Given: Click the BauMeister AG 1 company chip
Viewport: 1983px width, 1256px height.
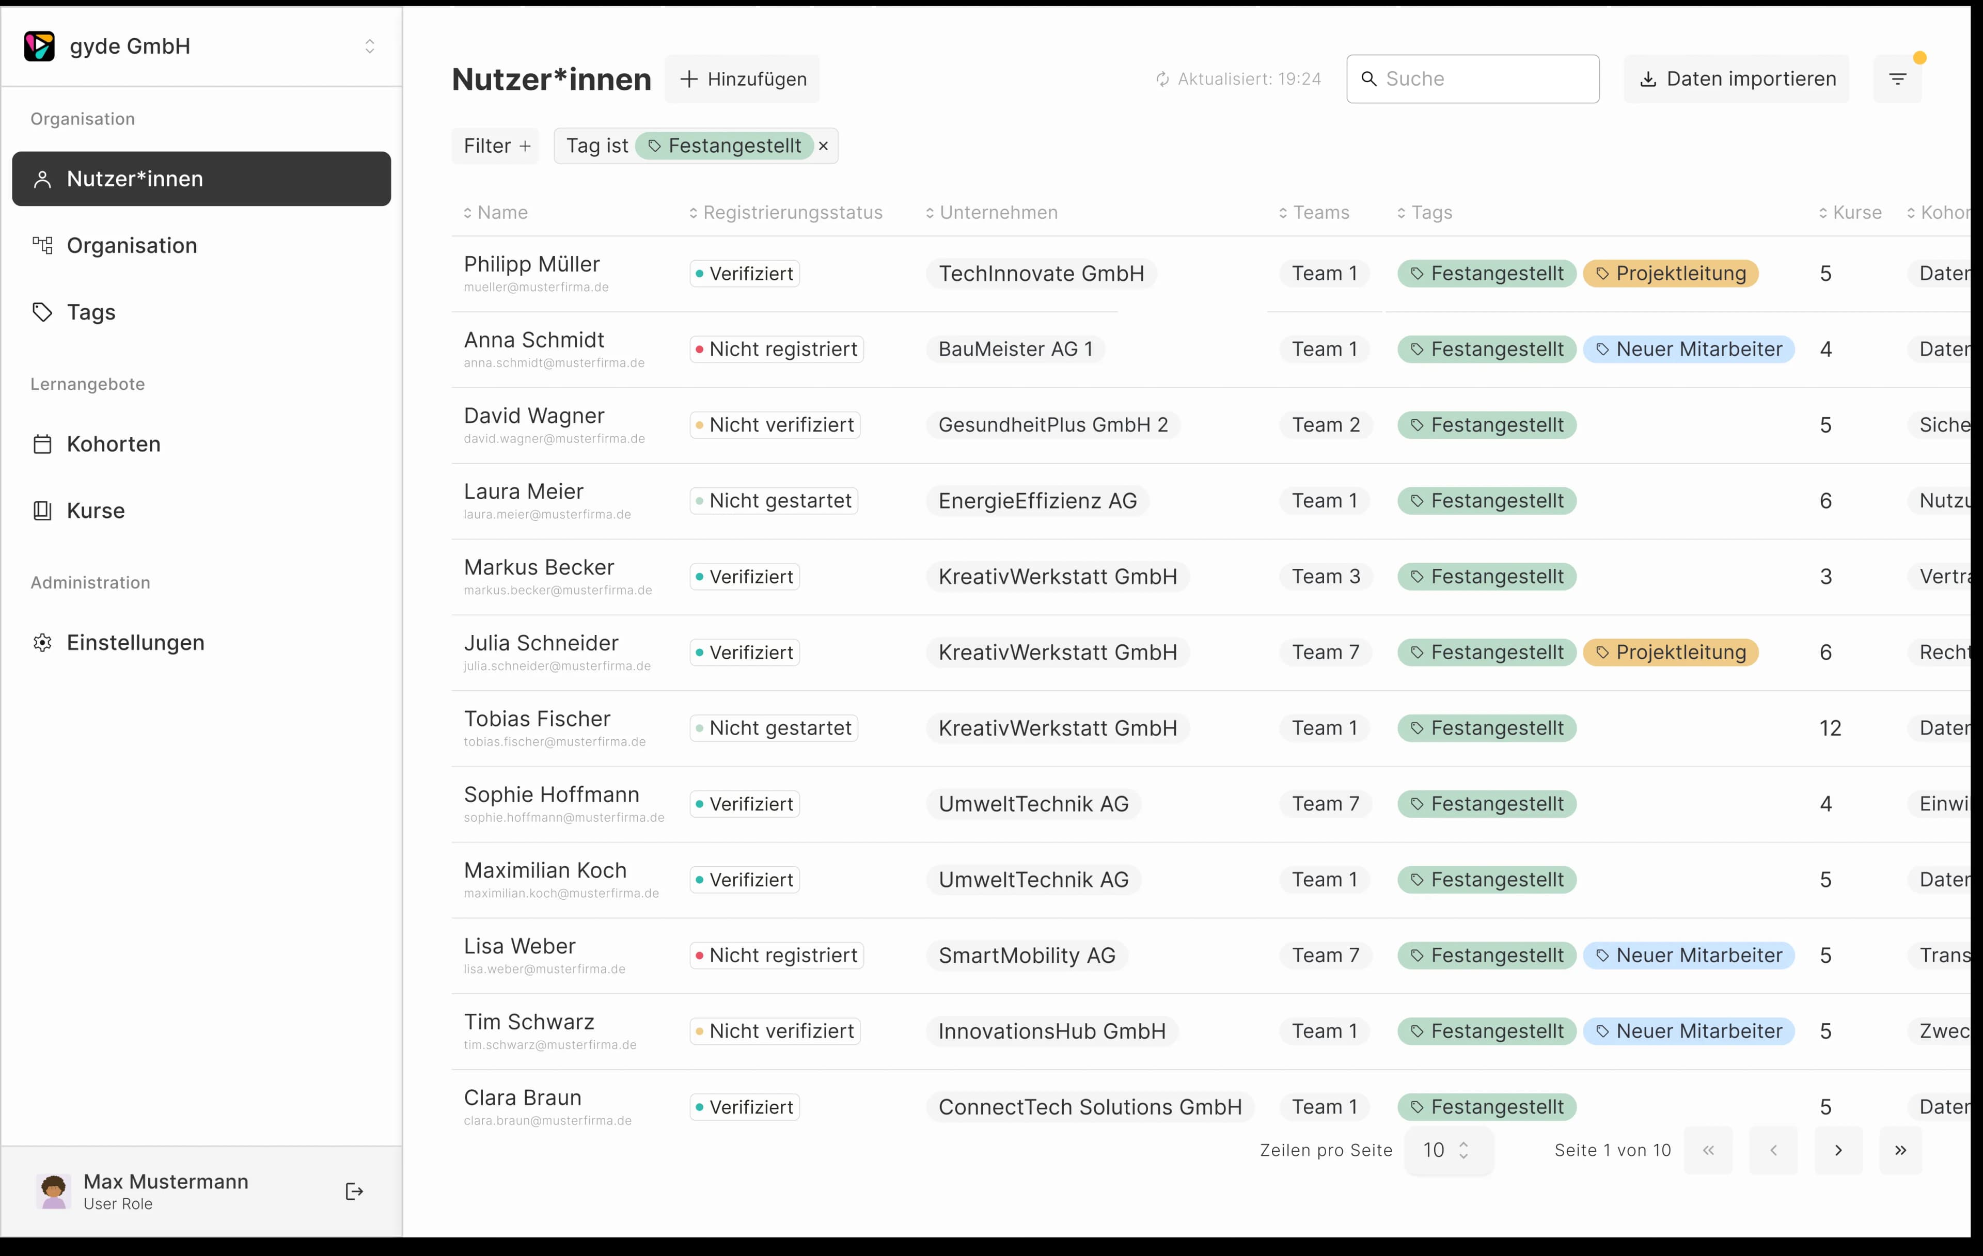Looking at the screenshot, I should point(1015,350).
